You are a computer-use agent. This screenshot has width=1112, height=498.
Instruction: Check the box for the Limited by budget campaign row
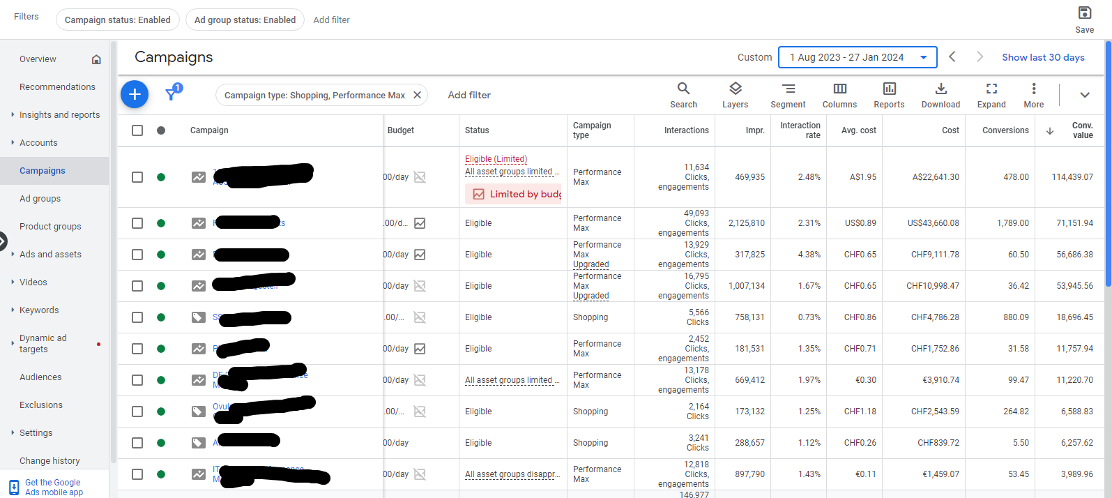pos(137,177)
